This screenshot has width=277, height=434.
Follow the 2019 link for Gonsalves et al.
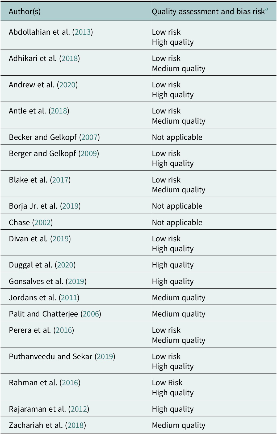[x=76, y=282]
